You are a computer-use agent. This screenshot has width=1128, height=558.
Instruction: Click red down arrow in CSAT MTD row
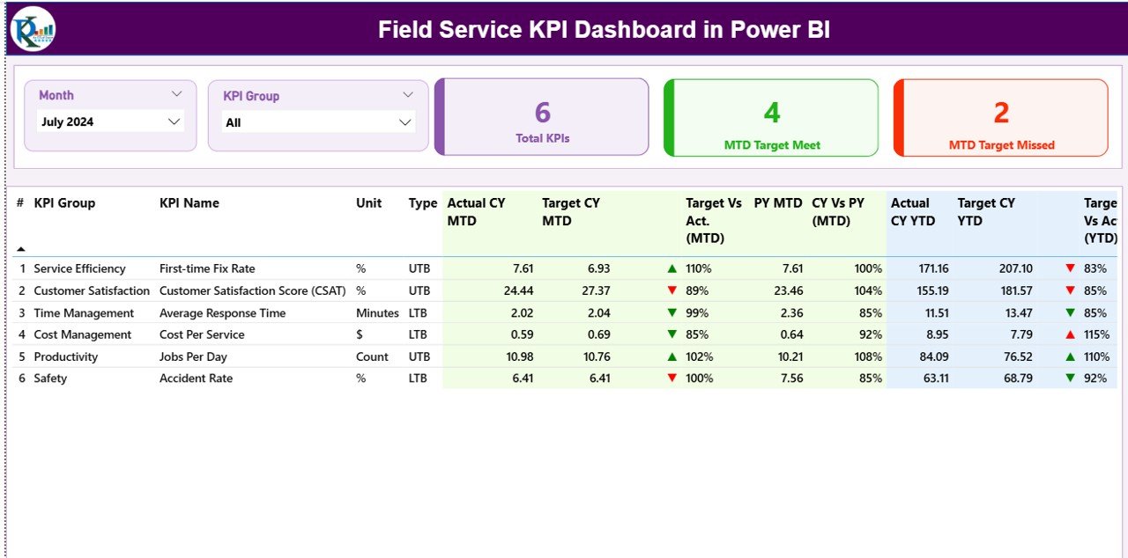click(672, 290)
